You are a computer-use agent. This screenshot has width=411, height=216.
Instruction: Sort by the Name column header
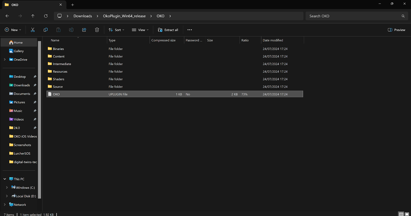[77, 40]
